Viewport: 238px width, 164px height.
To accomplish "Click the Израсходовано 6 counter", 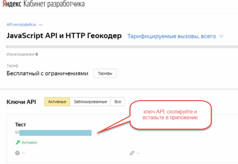I will tap(22, 54).
